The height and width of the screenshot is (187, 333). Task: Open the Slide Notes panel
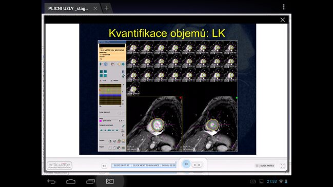tap(265, 165)
